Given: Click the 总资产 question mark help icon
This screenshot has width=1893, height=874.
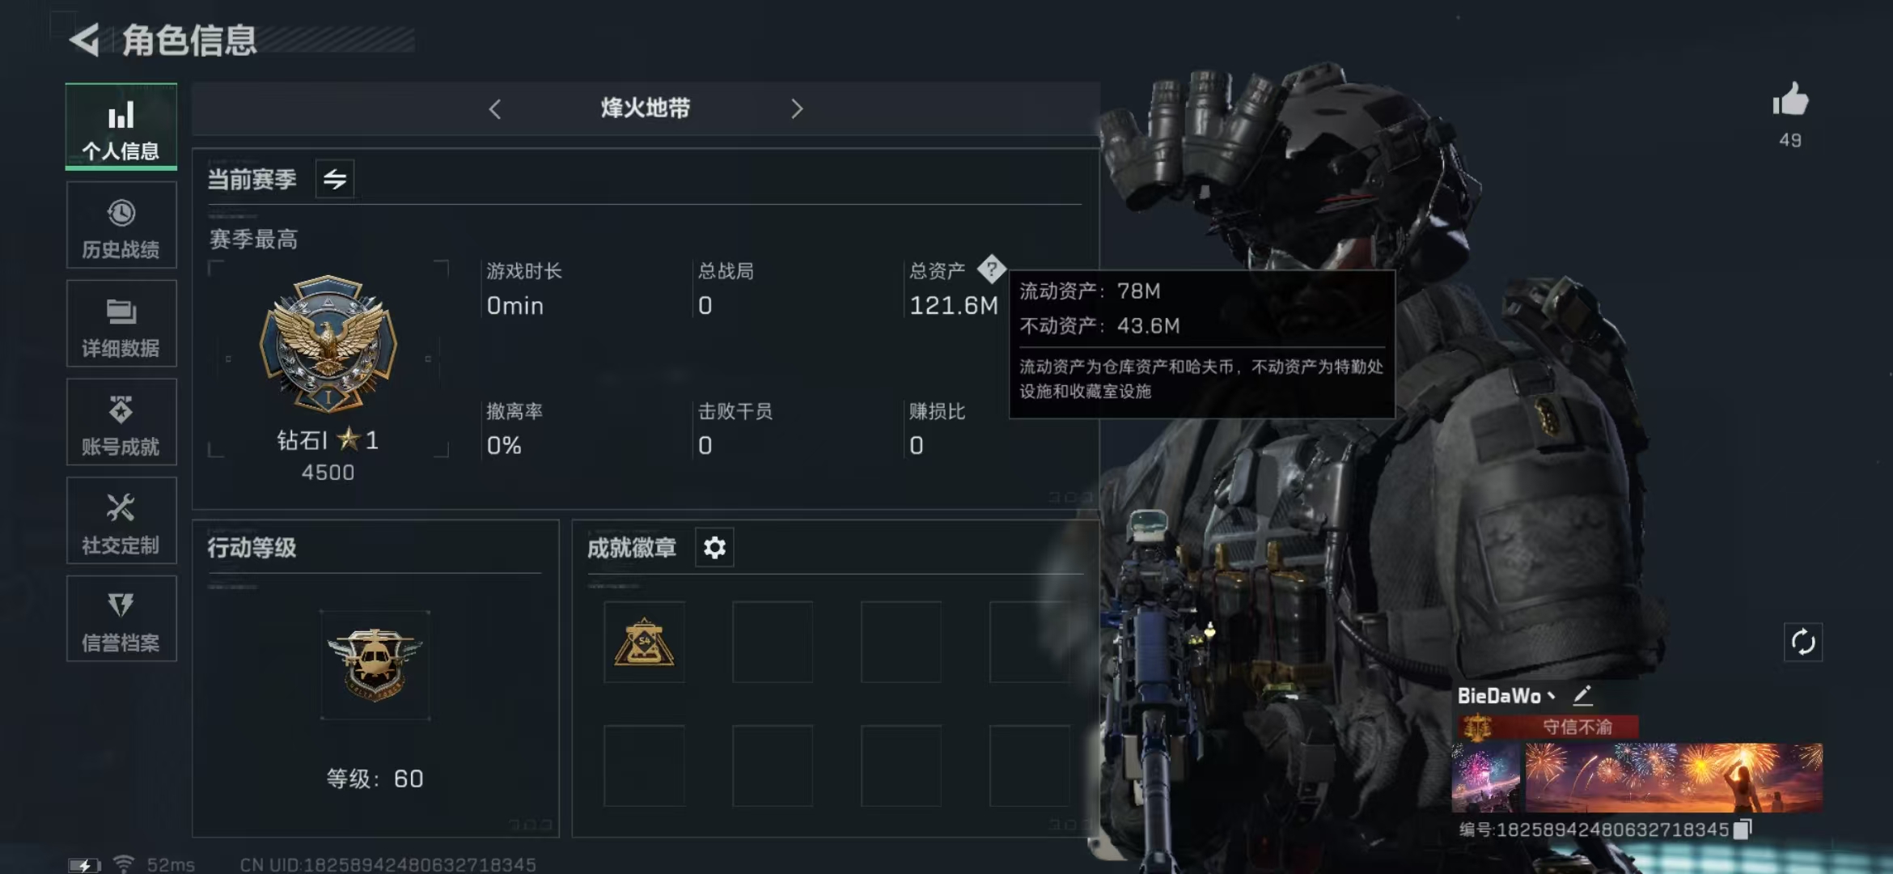Looking at the screenshot, I should click(991, 269).
